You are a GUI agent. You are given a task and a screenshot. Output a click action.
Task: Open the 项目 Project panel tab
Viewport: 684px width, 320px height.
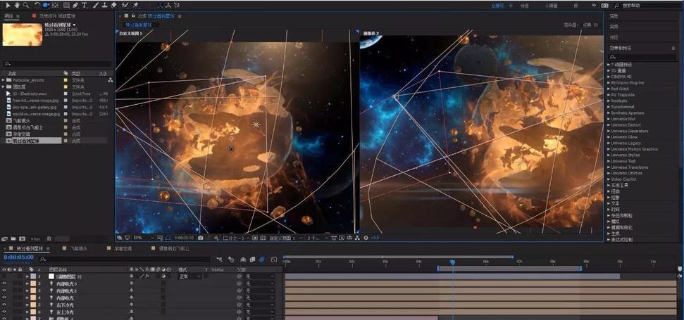coord(8,16)
